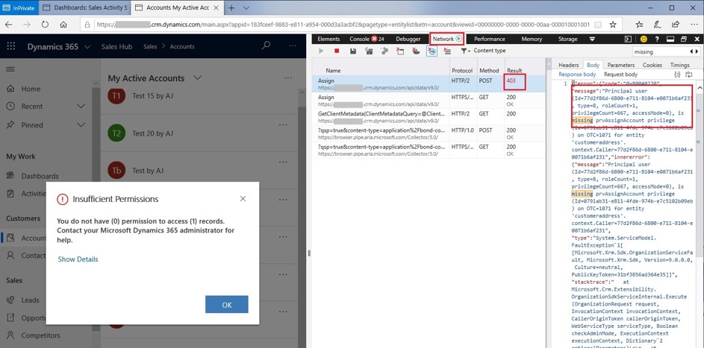Clear the network session list icon
704x348 pixels.
click(x=446, y=51)
